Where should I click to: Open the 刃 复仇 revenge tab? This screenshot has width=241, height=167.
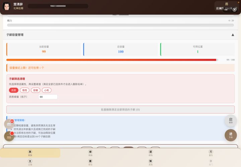click(x=211, y=153)
